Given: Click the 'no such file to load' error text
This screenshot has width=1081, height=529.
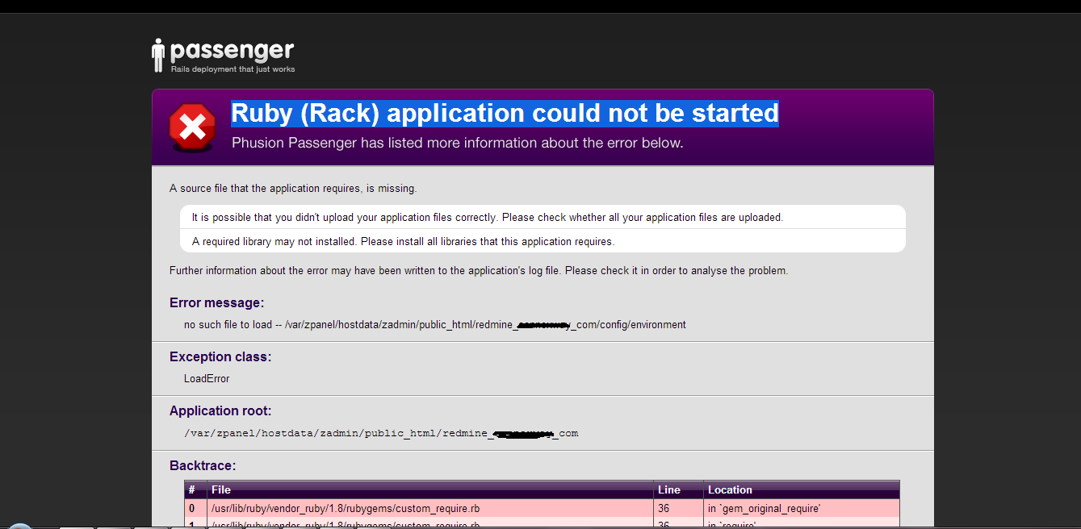Looking at the screenshot, I should (435, 325).
